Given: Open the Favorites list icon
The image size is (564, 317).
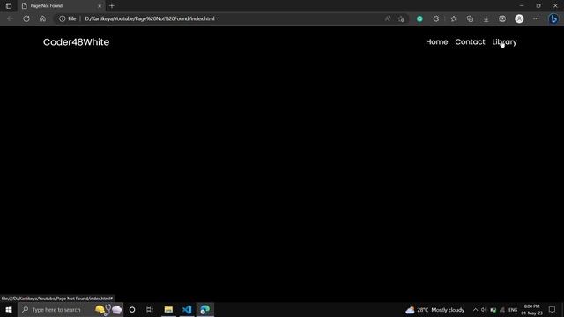Looking at the screenshot, I should [x=454, y=18].
